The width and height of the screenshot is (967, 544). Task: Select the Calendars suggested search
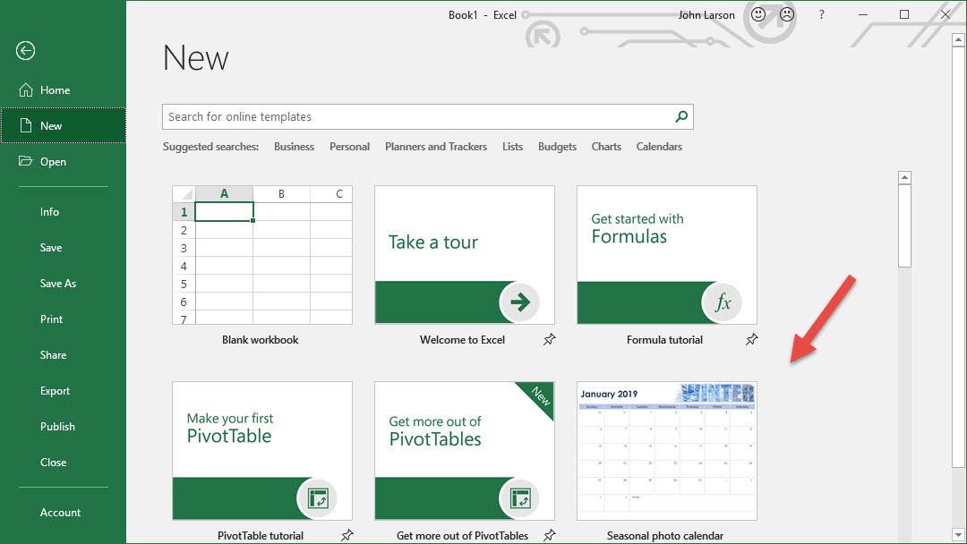tap(659, 147)
